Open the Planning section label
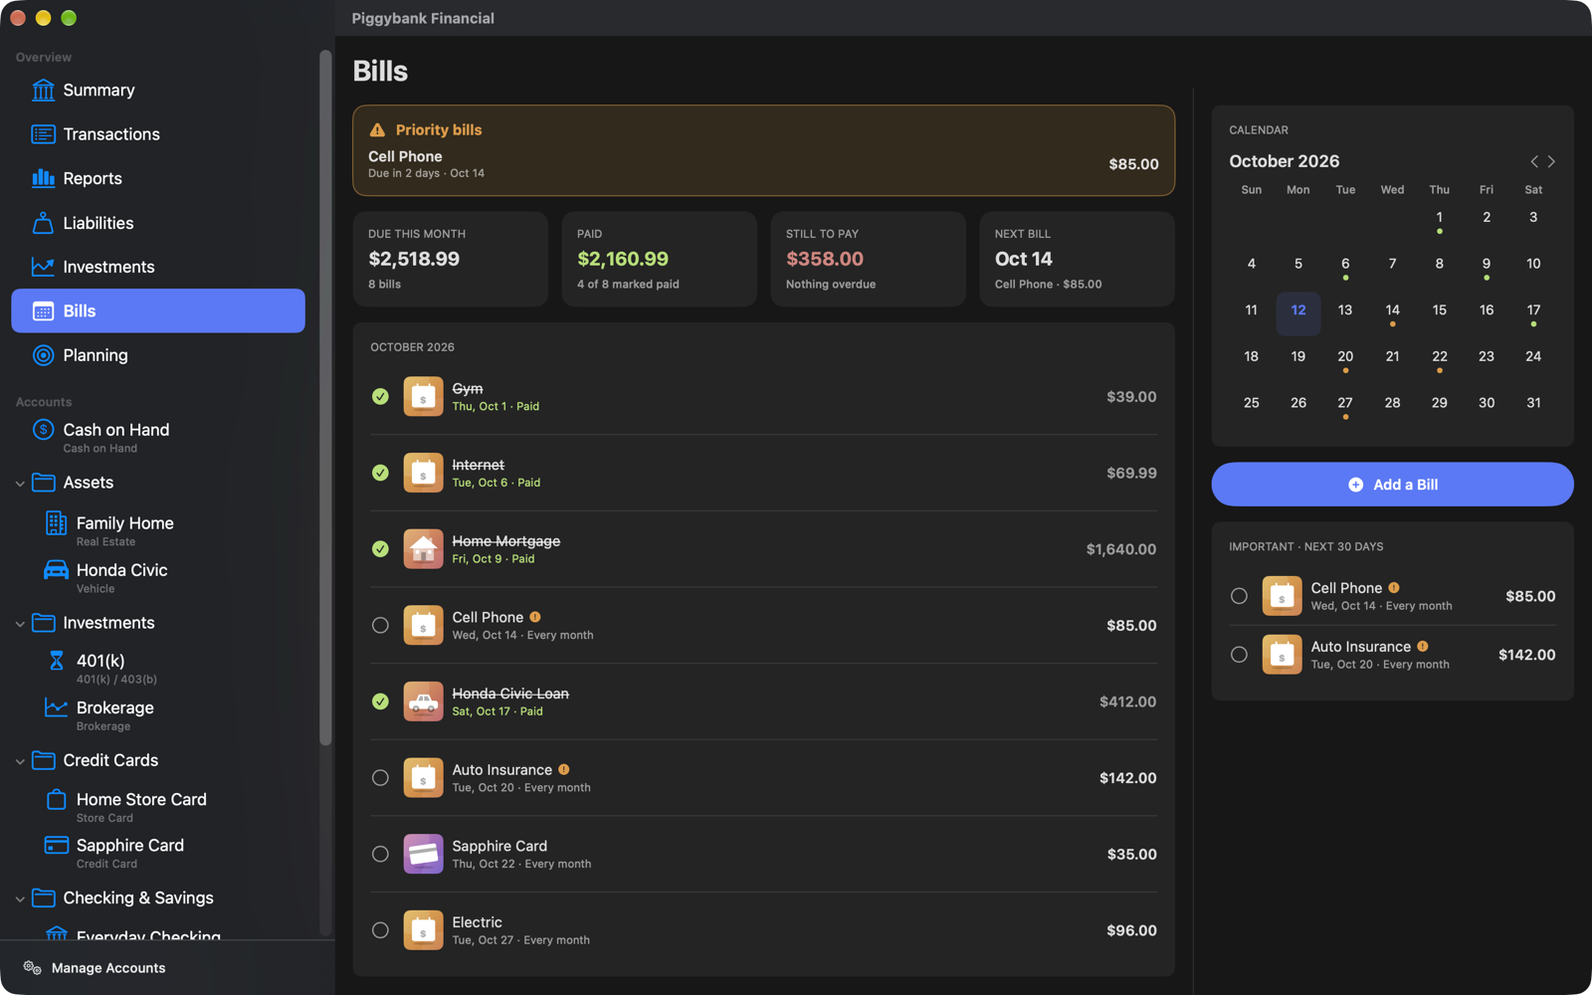Image resolution: width=1592 pixels, height=995 pixels. tap(96, 355)
